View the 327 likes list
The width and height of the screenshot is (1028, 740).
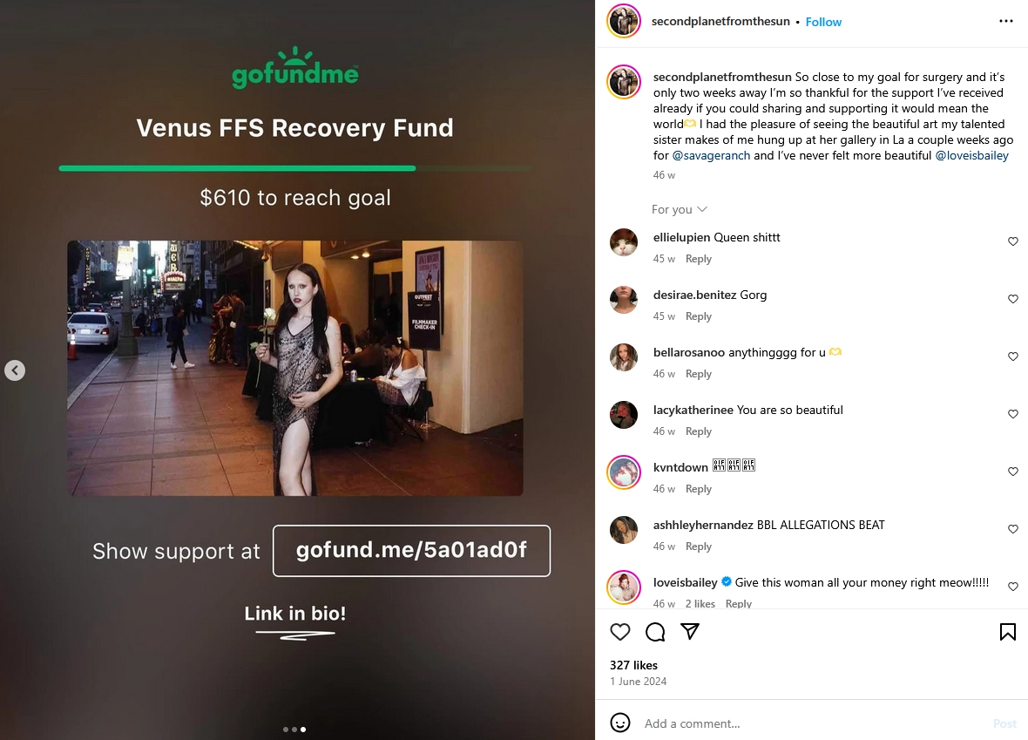[x=633, y=665]
